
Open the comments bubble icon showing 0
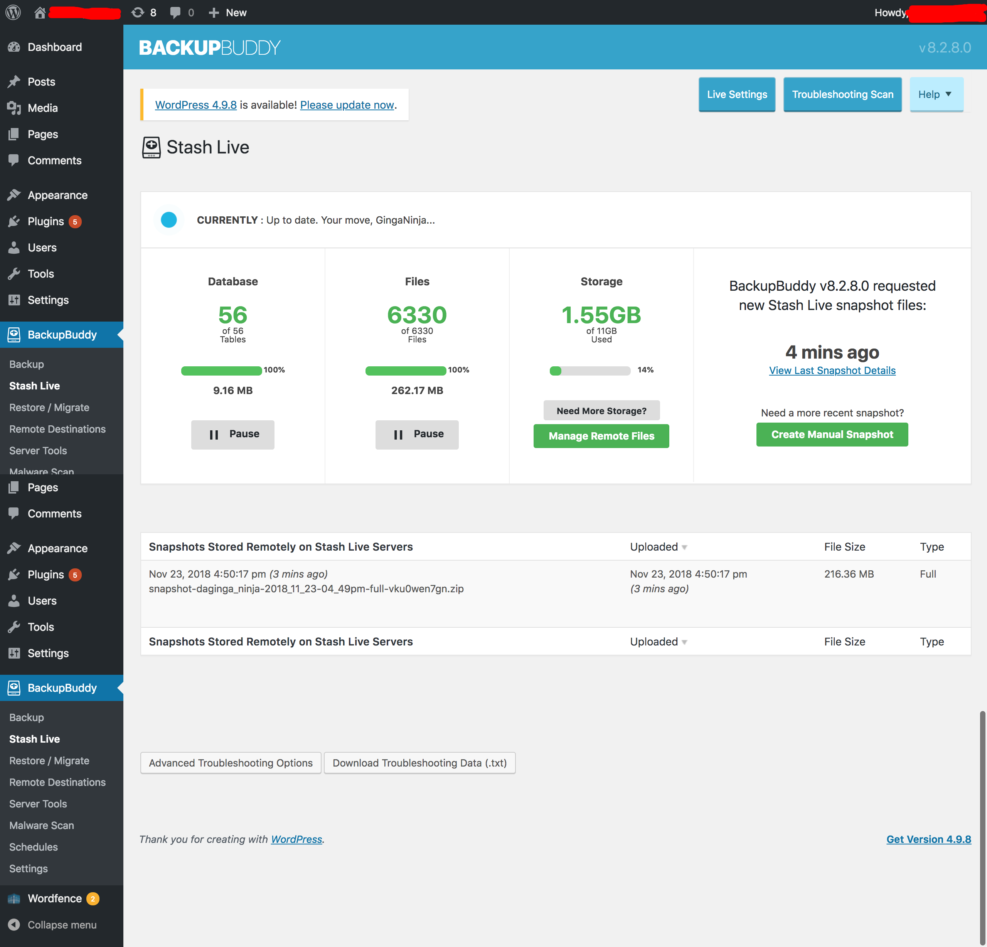coord(182,12)
